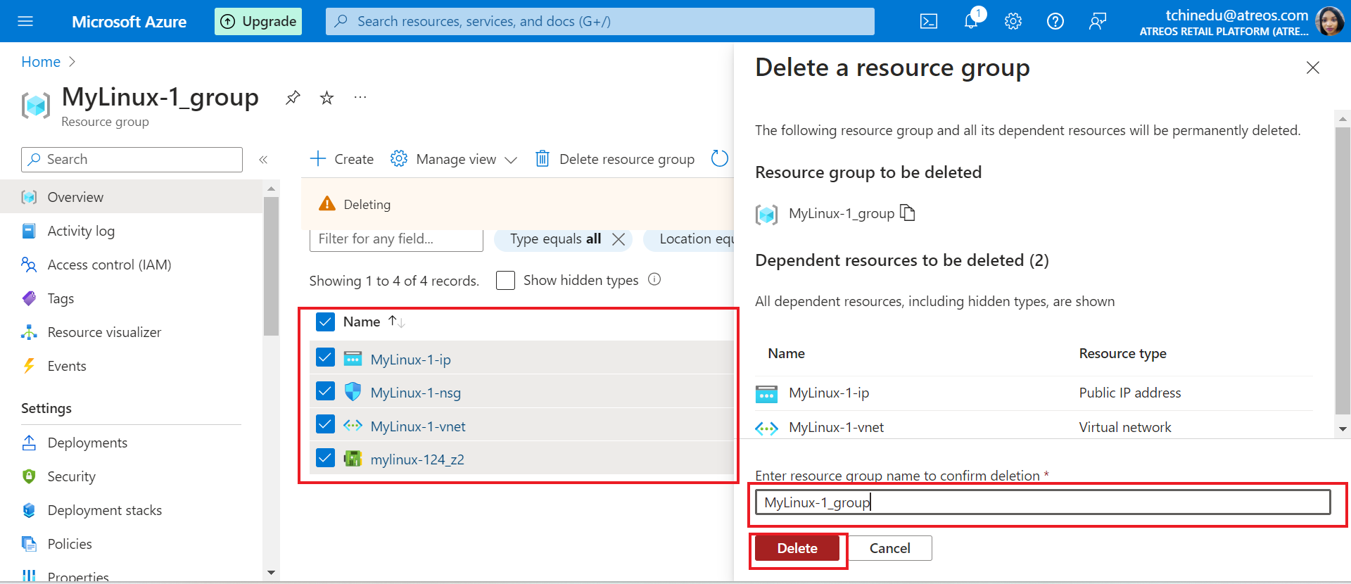Add resource group to favorites star
The height and width of the screenshot is (584, 1351).
326,98
